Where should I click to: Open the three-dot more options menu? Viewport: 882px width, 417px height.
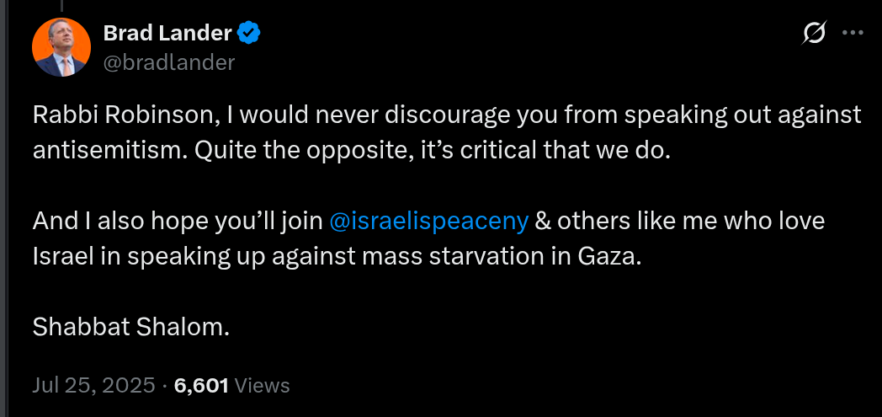point(853,34)
